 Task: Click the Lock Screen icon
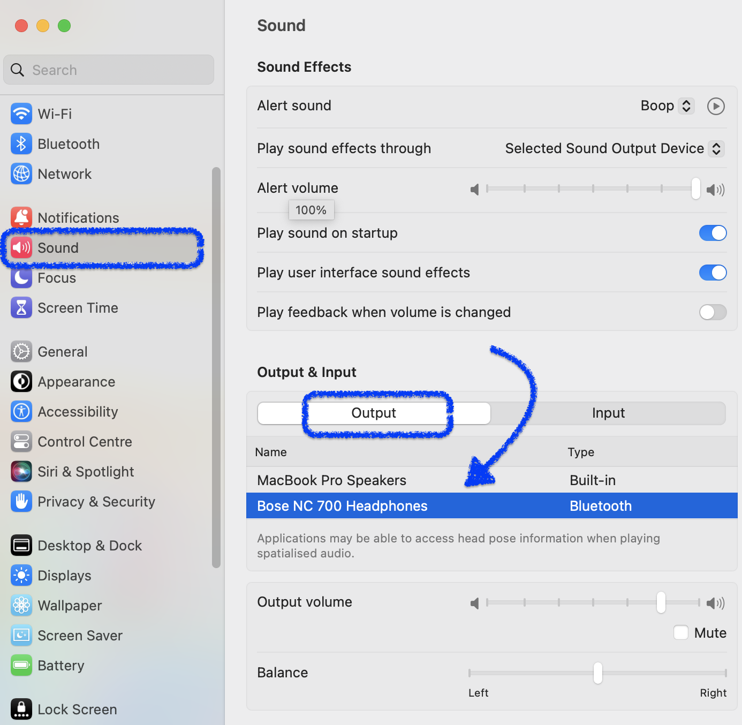pos(21,709)
